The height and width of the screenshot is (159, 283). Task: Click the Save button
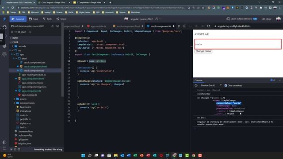[34, 19]
